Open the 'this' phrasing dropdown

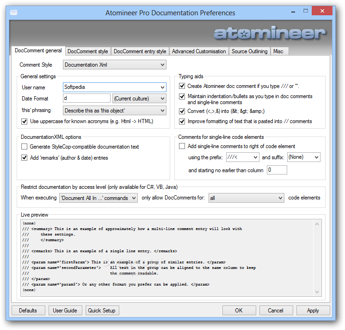pos(115,111)
